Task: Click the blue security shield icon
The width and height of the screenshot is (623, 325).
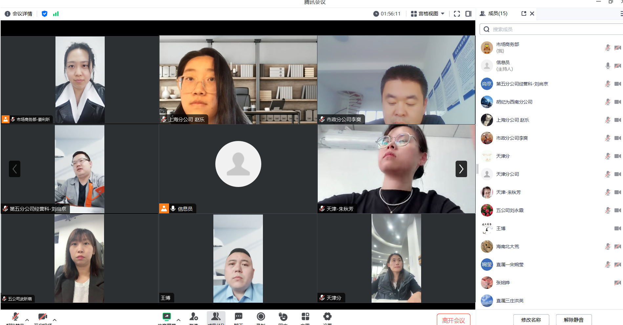Action: pos(45,14)
